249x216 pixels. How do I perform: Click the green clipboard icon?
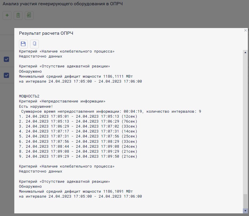pyautogui.click(x=18, y=15)
